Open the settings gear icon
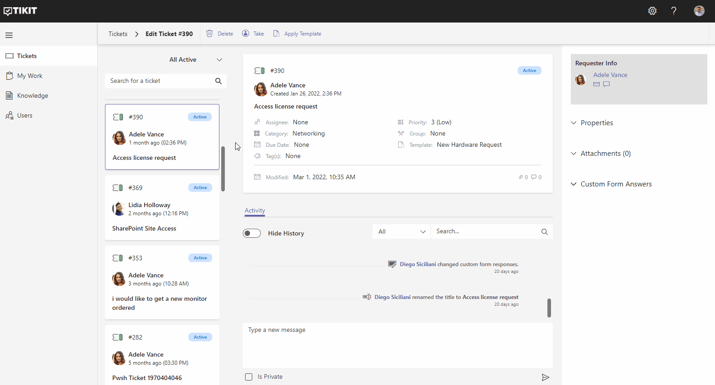 [652, 11]
